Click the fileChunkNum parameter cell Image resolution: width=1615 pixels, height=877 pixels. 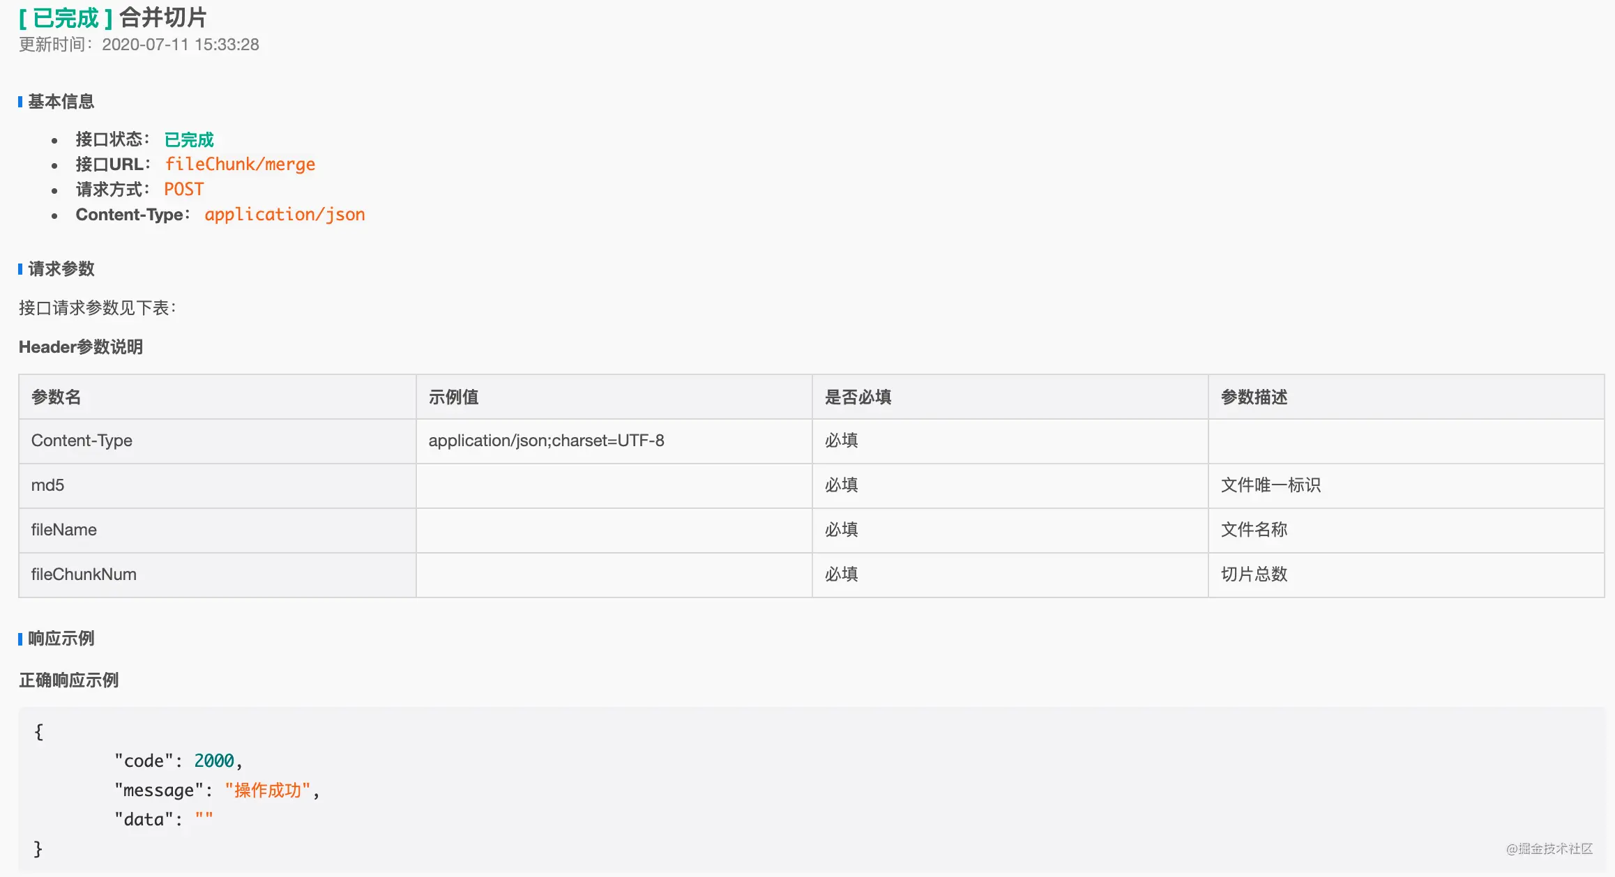[x=84, y=574]
